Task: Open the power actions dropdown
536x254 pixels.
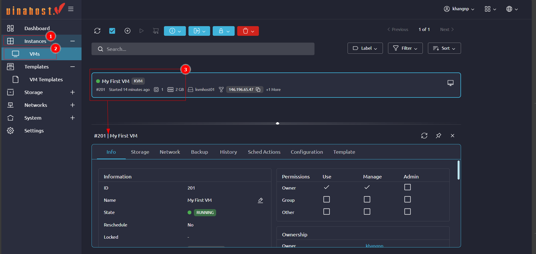Action: (x=175, y=31)
